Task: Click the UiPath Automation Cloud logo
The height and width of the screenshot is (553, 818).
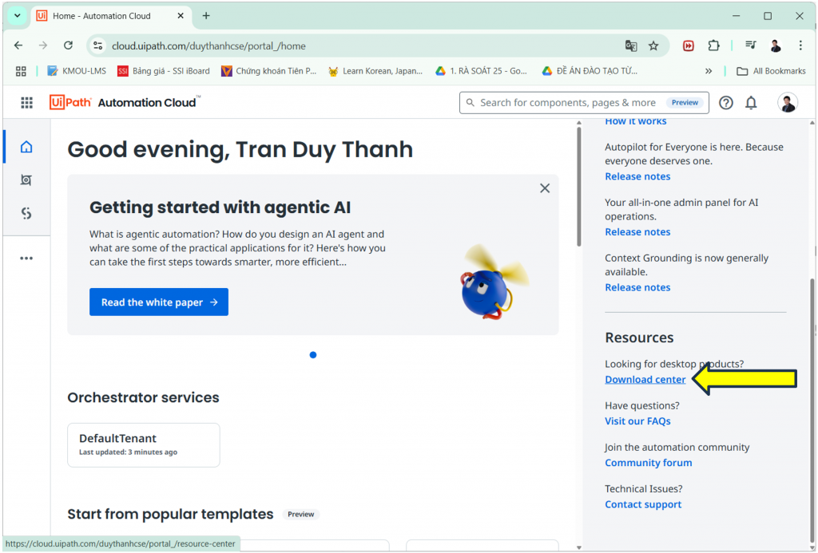Action: click(124, 102)
